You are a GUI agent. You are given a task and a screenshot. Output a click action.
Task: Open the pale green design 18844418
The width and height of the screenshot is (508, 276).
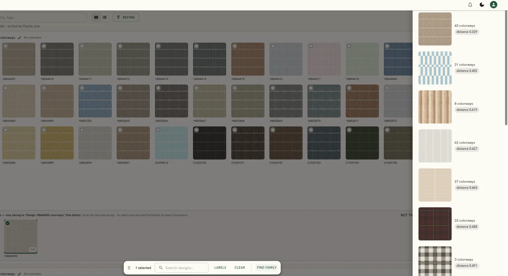(x=362, y=59)
